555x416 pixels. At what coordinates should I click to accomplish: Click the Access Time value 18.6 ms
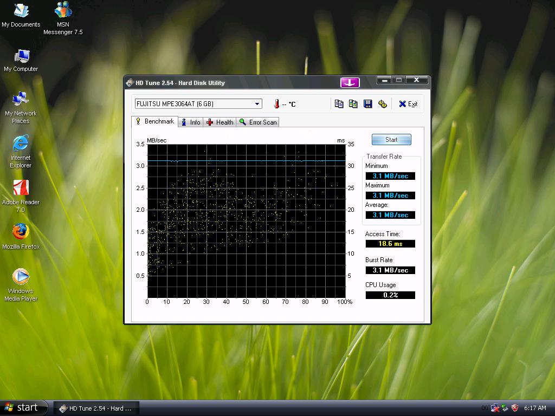point(390,243)
